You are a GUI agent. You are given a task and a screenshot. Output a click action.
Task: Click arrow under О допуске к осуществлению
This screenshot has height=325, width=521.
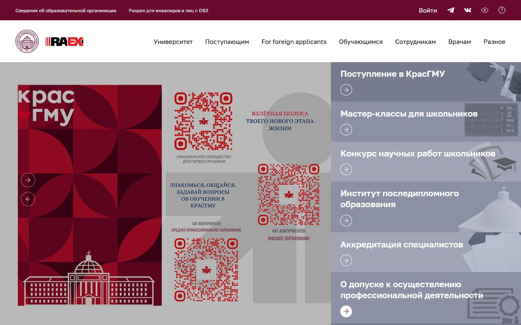tap(346, 312)
